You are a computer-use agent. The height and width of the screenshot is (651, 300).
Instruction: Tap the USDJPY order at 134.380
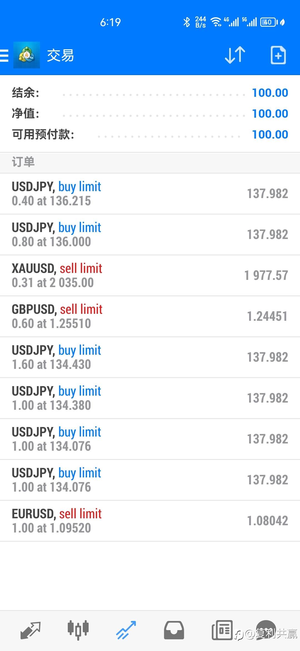[x=150, y=398]
